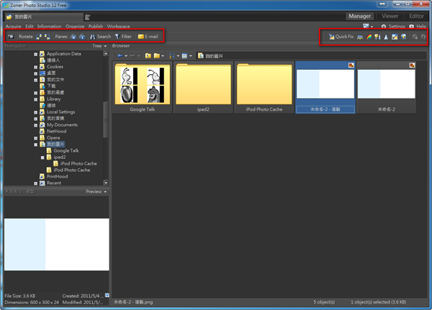Click the Search binoculars button
The height and width of the screenshot is (310, 432).
coord(99,36)
